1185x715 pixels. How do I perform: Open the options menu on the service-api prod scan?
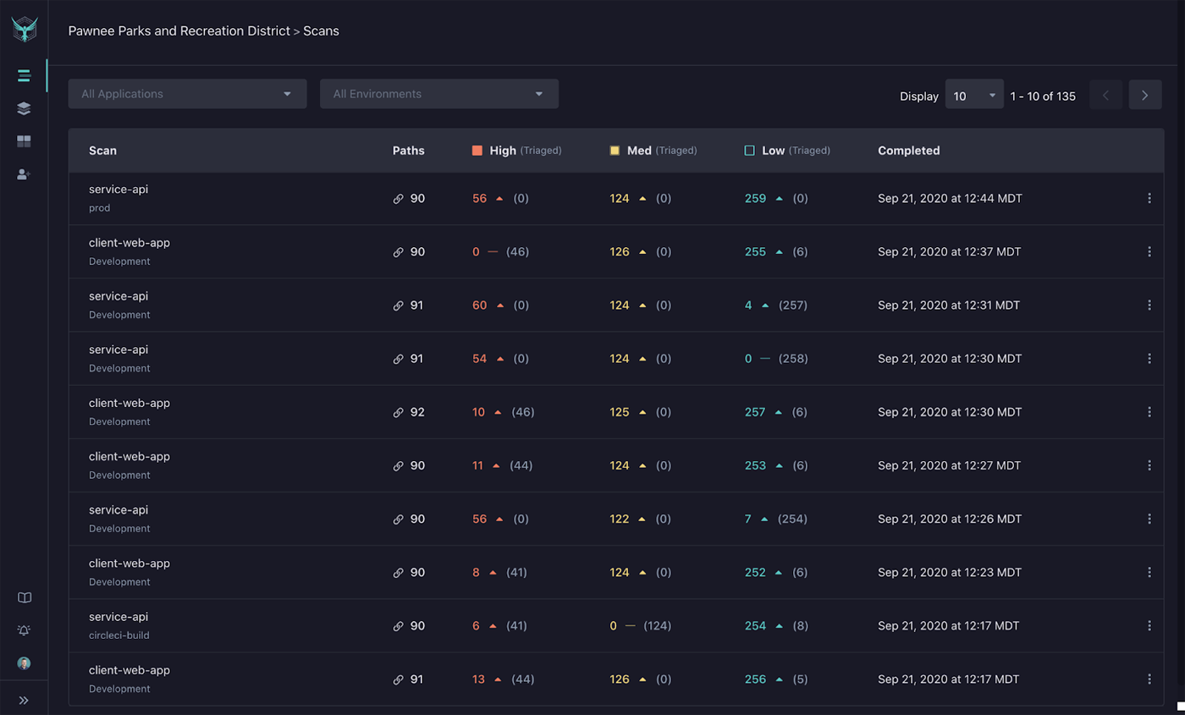click(1149, 198)
